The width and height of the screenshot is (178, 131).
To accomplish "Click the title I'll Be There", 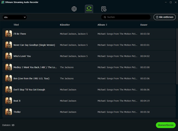I will [20, 34].
